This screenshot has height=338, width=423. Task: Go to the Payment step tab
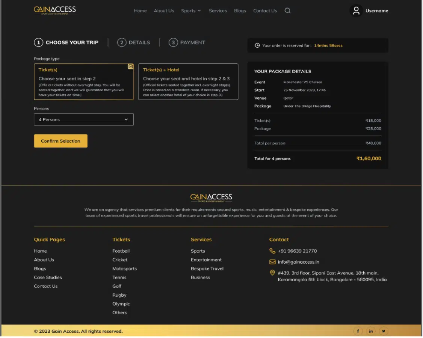[x=187, y=42]
